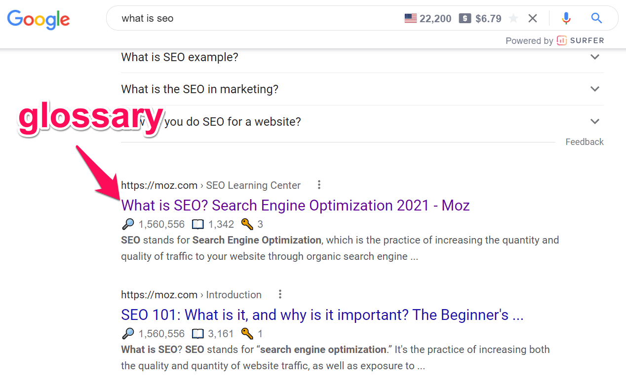Expand "What is SEO example?" question

pos(362,57)
